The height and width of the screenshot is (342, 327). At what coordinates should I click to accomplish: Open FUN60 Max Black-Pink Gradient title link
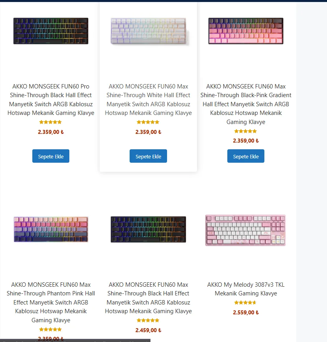click(x=246, y=104)
